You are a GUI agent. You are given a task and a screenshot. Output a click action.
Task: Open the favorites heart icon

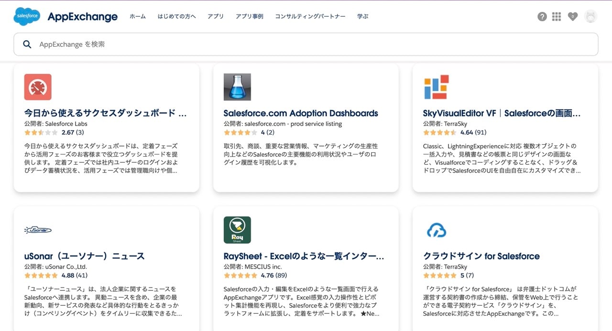(572, 17)
